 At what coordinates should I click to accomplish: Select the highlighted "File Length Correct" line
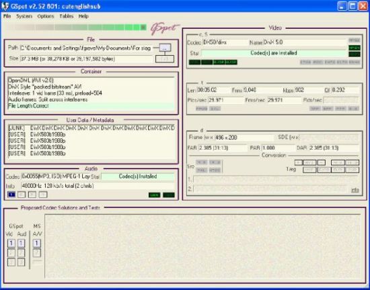91,105
